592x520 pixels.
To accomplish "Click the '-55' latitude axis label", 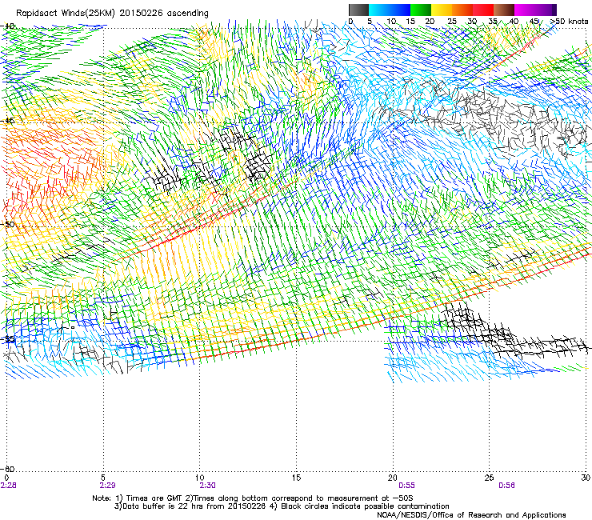I will [8, 339].
